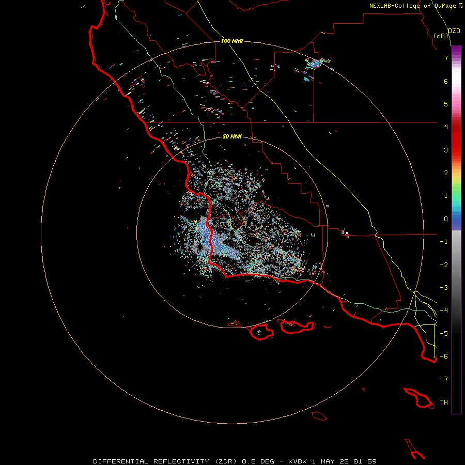Screen dimensions: 465x465
Task: Click the "-6" value on the color scale
Action: click(x=444, y=357)
